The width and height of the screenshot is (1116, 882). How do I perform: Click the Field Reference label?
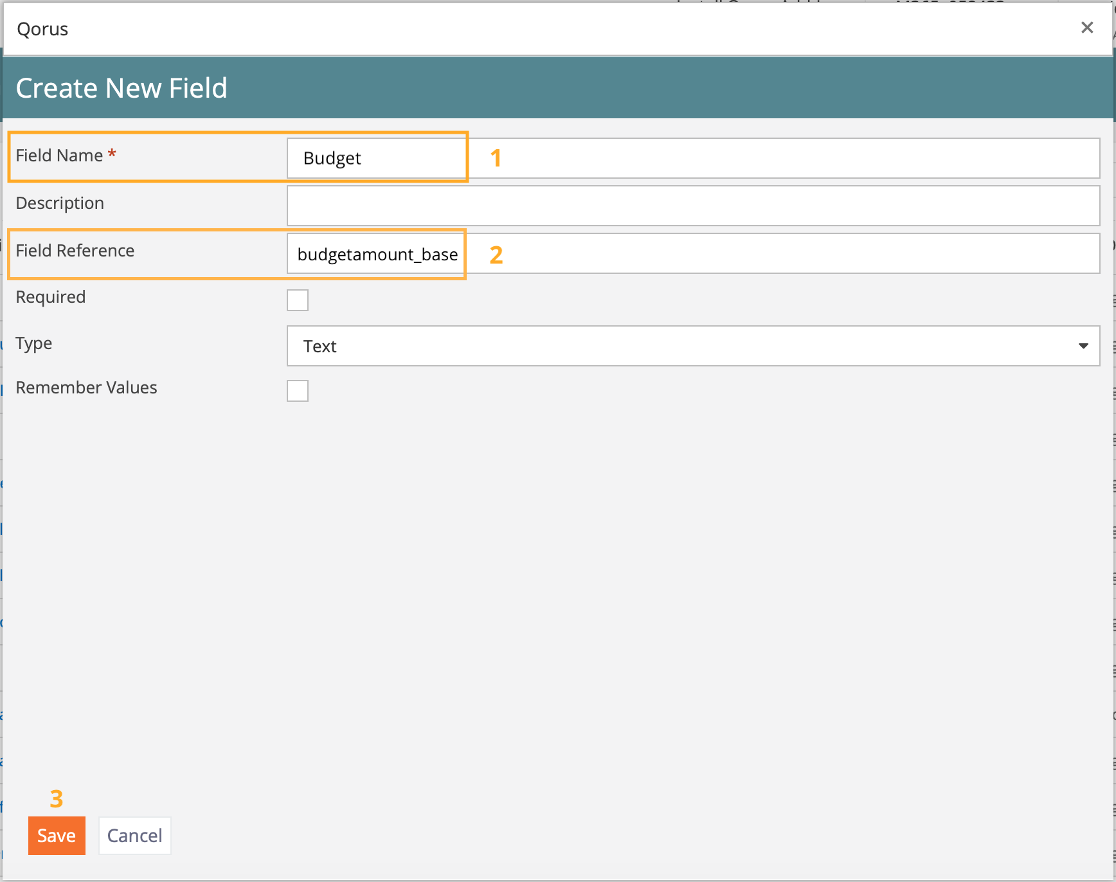[75, 251]
